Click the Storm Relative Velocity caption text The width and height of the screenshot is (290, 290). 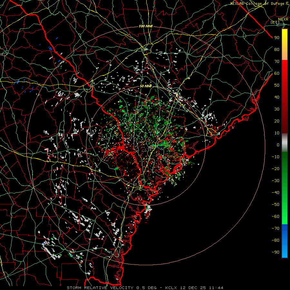click(x=145, y=288)
